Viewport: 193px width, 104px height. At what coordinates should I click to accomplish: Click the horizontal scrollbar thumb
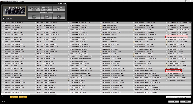43,94
